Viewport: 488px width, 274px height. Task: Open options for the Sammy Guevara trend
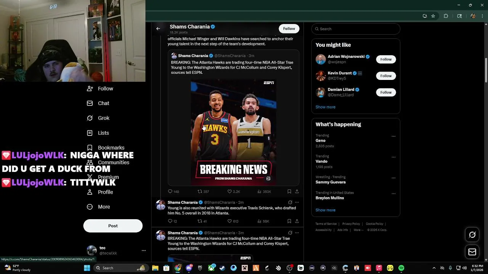click(x=393, y=178)
